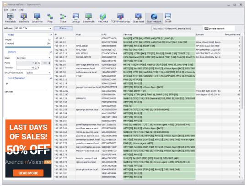Sort by the MAC column header
Image resolution: width=247 pixels, height=188 pixels.
click(x=112, y=34)
